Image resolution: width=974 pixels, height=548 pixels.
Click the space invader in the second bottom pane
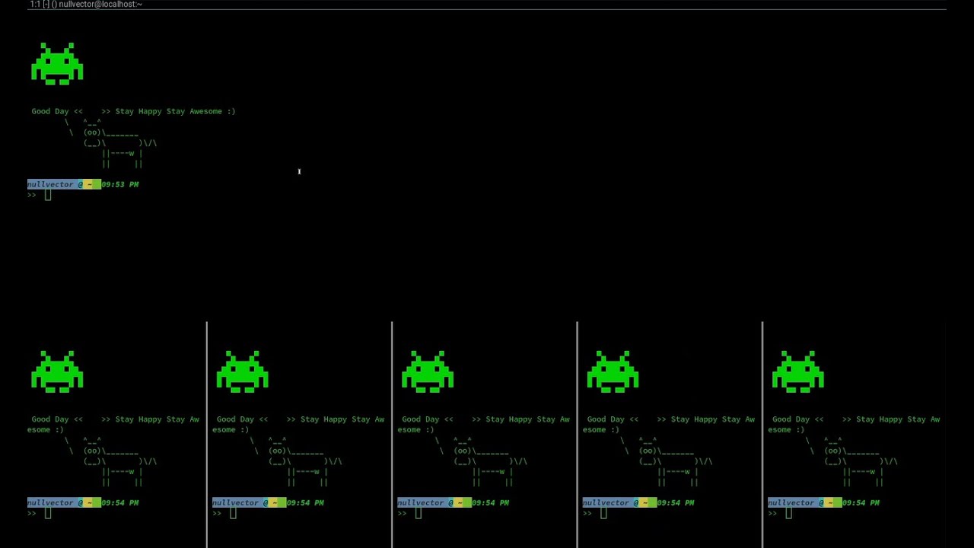242,371
